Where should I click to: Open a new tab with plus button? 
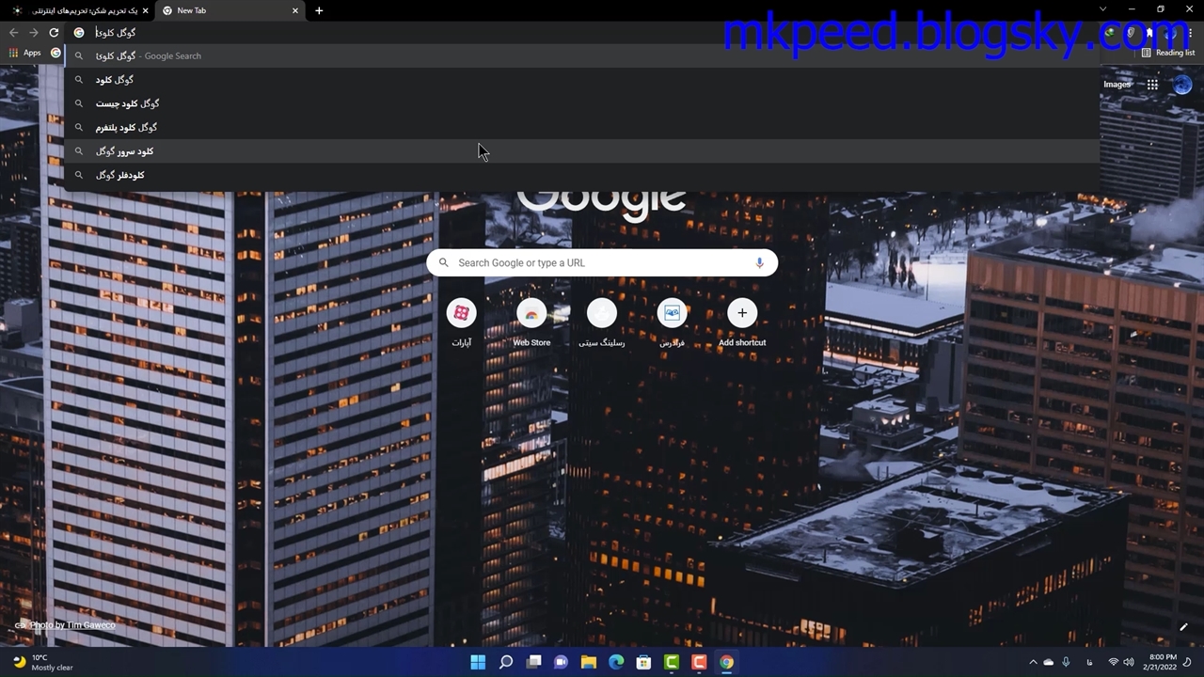coord(319,10)
